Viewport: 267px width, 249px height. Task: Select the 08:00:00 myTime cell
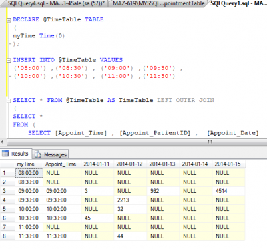click(29, 173)
